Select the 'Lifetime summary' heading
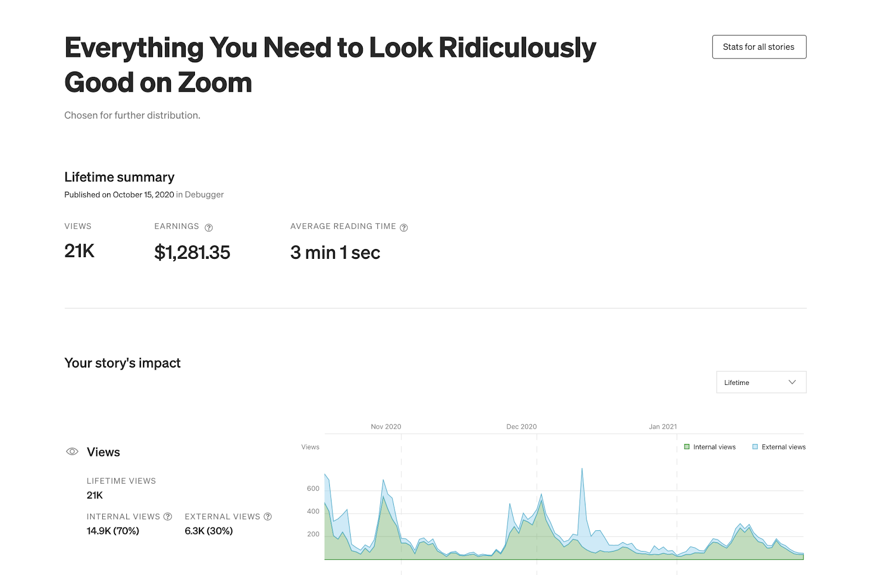The width and height of the screenshot is (874, 575). coord(119,177)
